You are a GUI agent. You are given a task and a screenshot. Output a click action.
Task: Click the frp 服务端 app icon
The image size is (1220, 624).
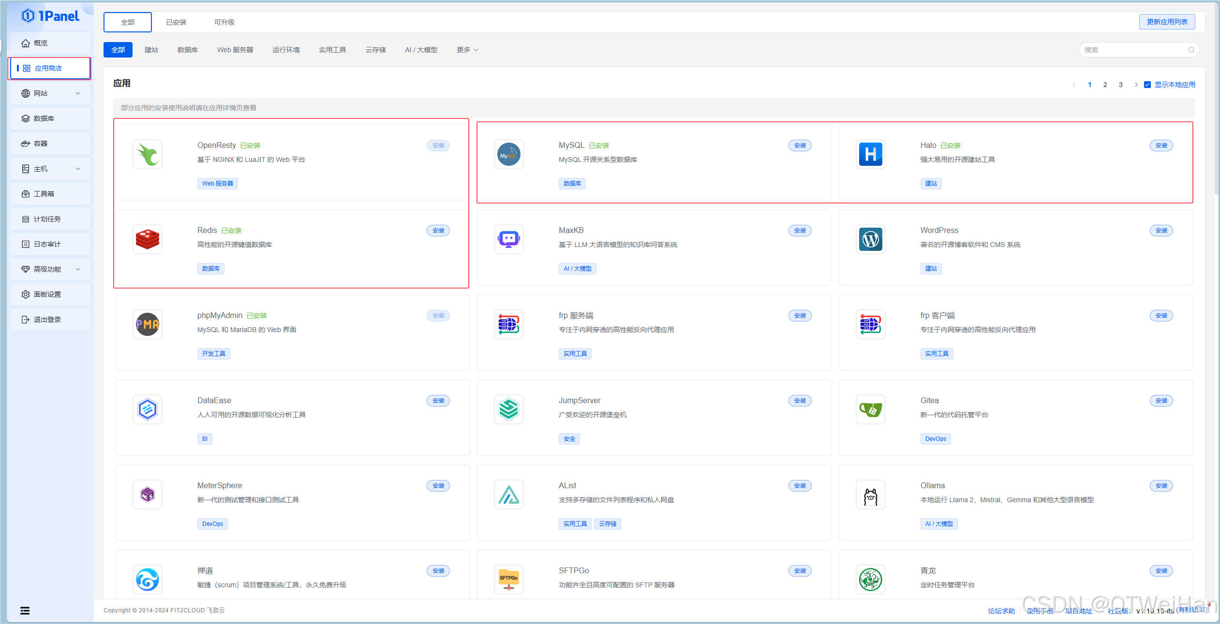click(x=509, y=325)
